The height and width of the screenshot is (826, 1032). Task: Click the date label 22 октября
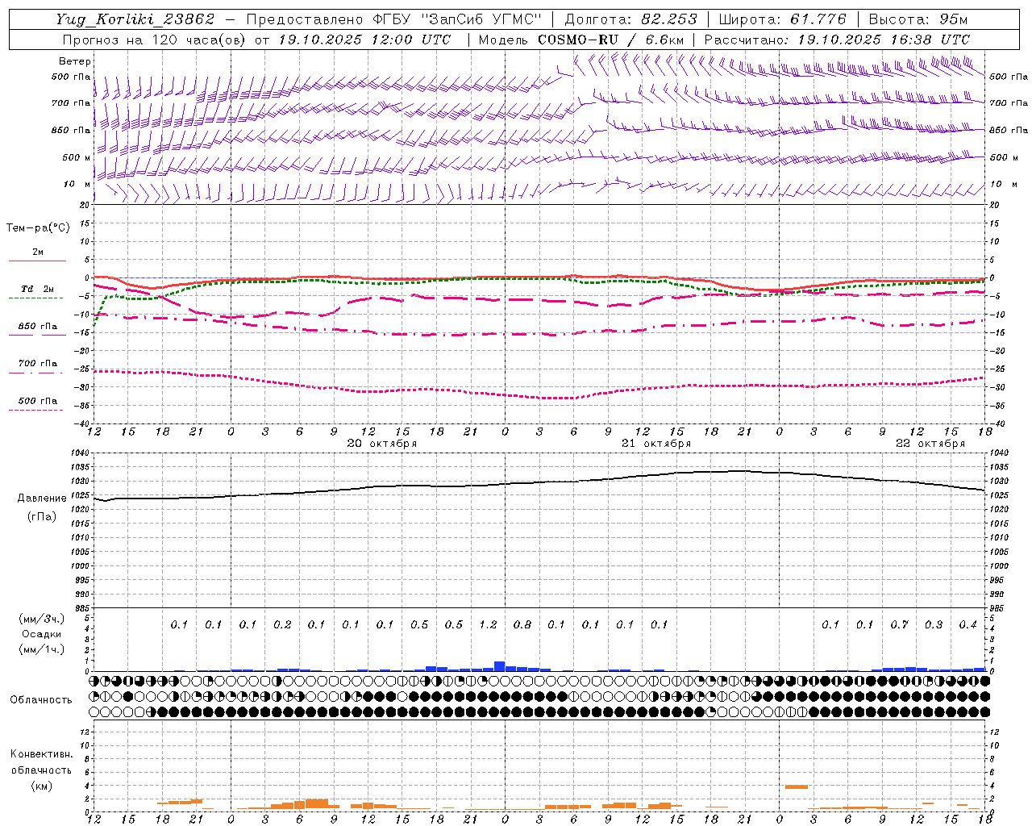tap(930, 444)
